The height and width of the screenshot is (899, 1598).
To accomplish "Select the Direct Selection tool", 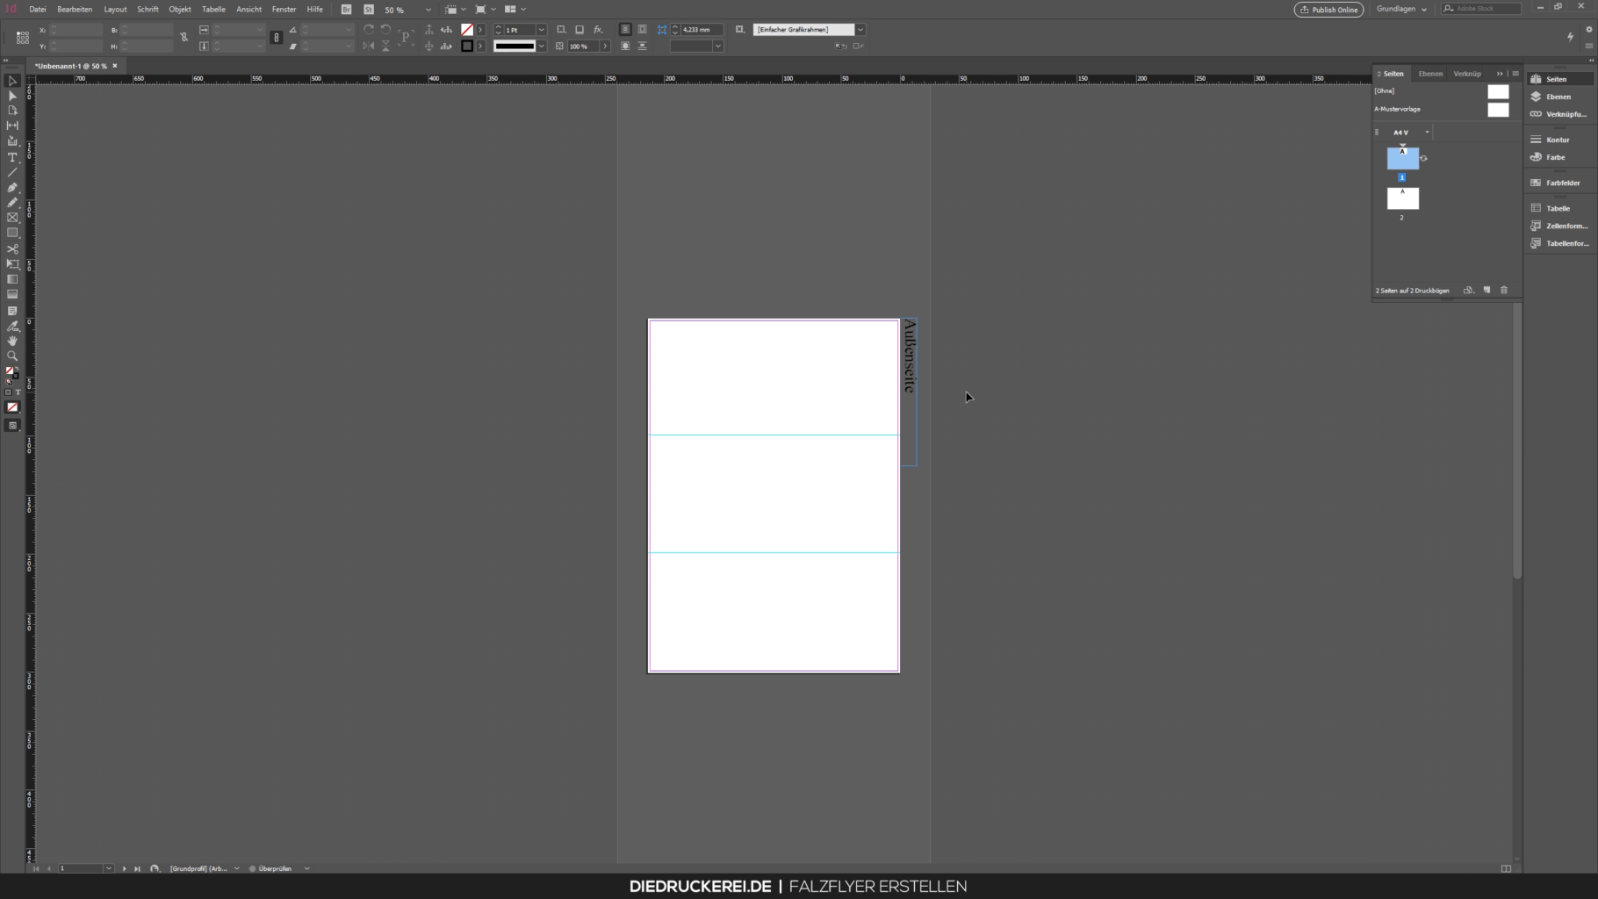I will 12,96.
